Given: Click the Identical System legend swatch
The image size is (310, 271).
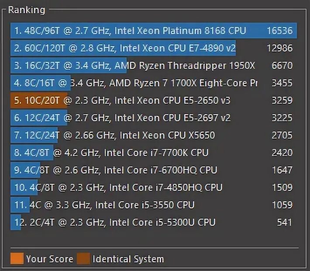Looking at the screenshot, I should [x=83, y=258].
